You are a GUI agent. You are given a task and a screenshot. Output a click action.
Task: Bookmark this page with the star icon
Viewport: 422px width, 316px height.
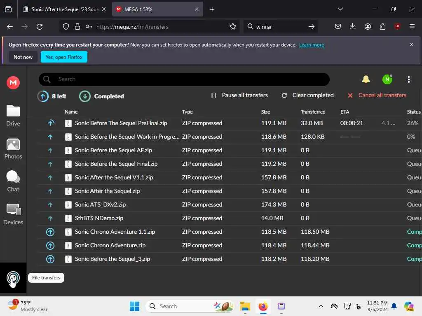233,27
